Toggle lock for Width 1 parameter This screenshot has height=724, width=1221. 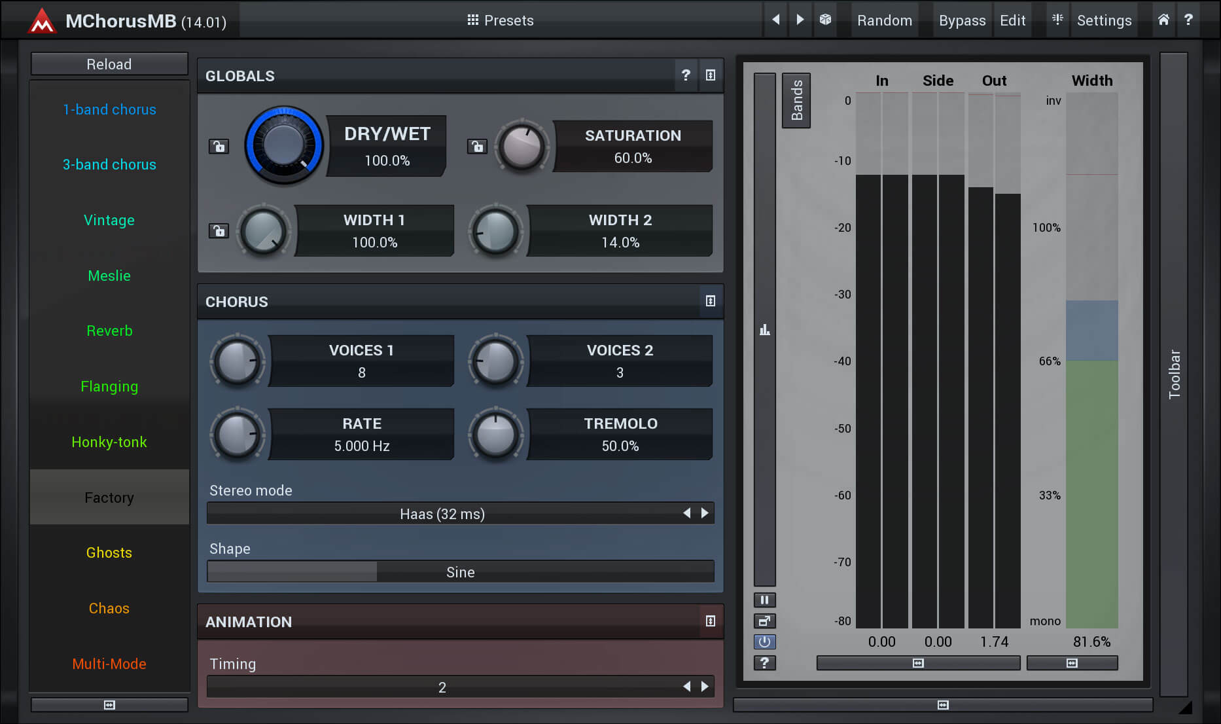click(x=219, y=230)
